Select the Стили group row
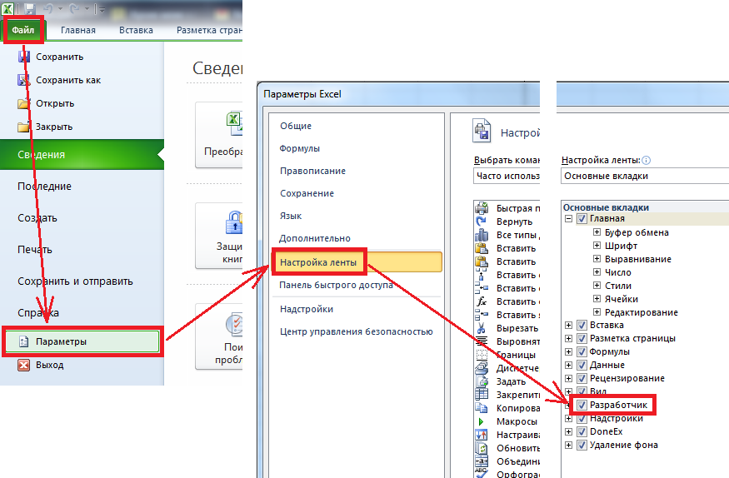 click(x=618, y=286)
